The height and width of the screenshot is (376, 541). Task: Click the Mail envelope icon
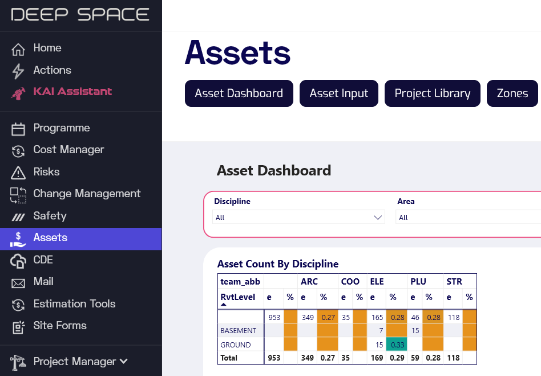pos(18,283)
